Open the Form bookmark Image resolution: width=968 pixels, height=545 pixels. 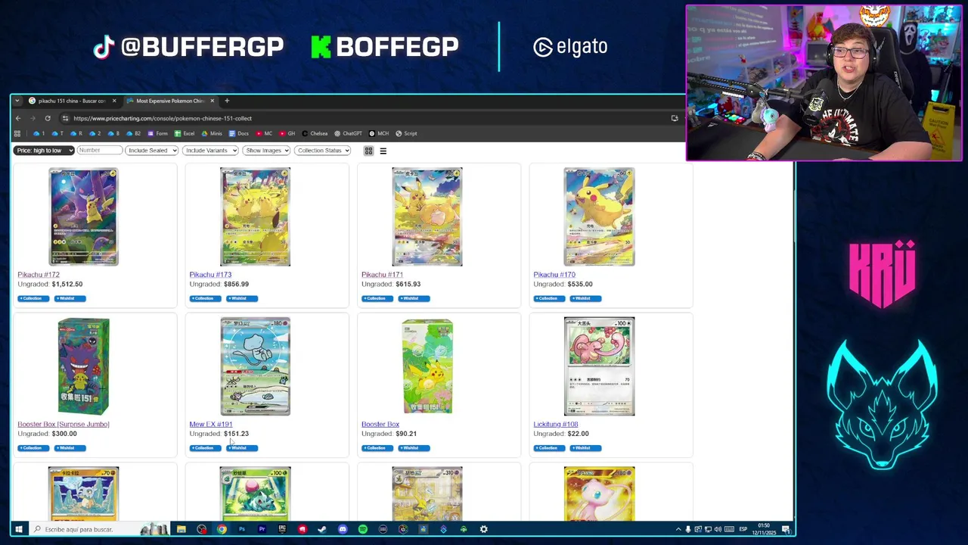pyautogui.click(x=158, y=133)
